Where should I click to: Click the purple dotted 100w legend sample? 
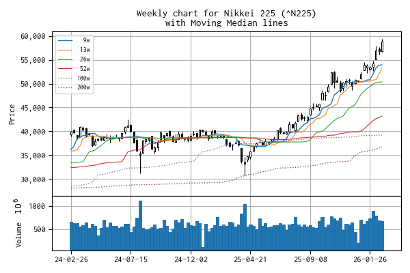(65, 78)
